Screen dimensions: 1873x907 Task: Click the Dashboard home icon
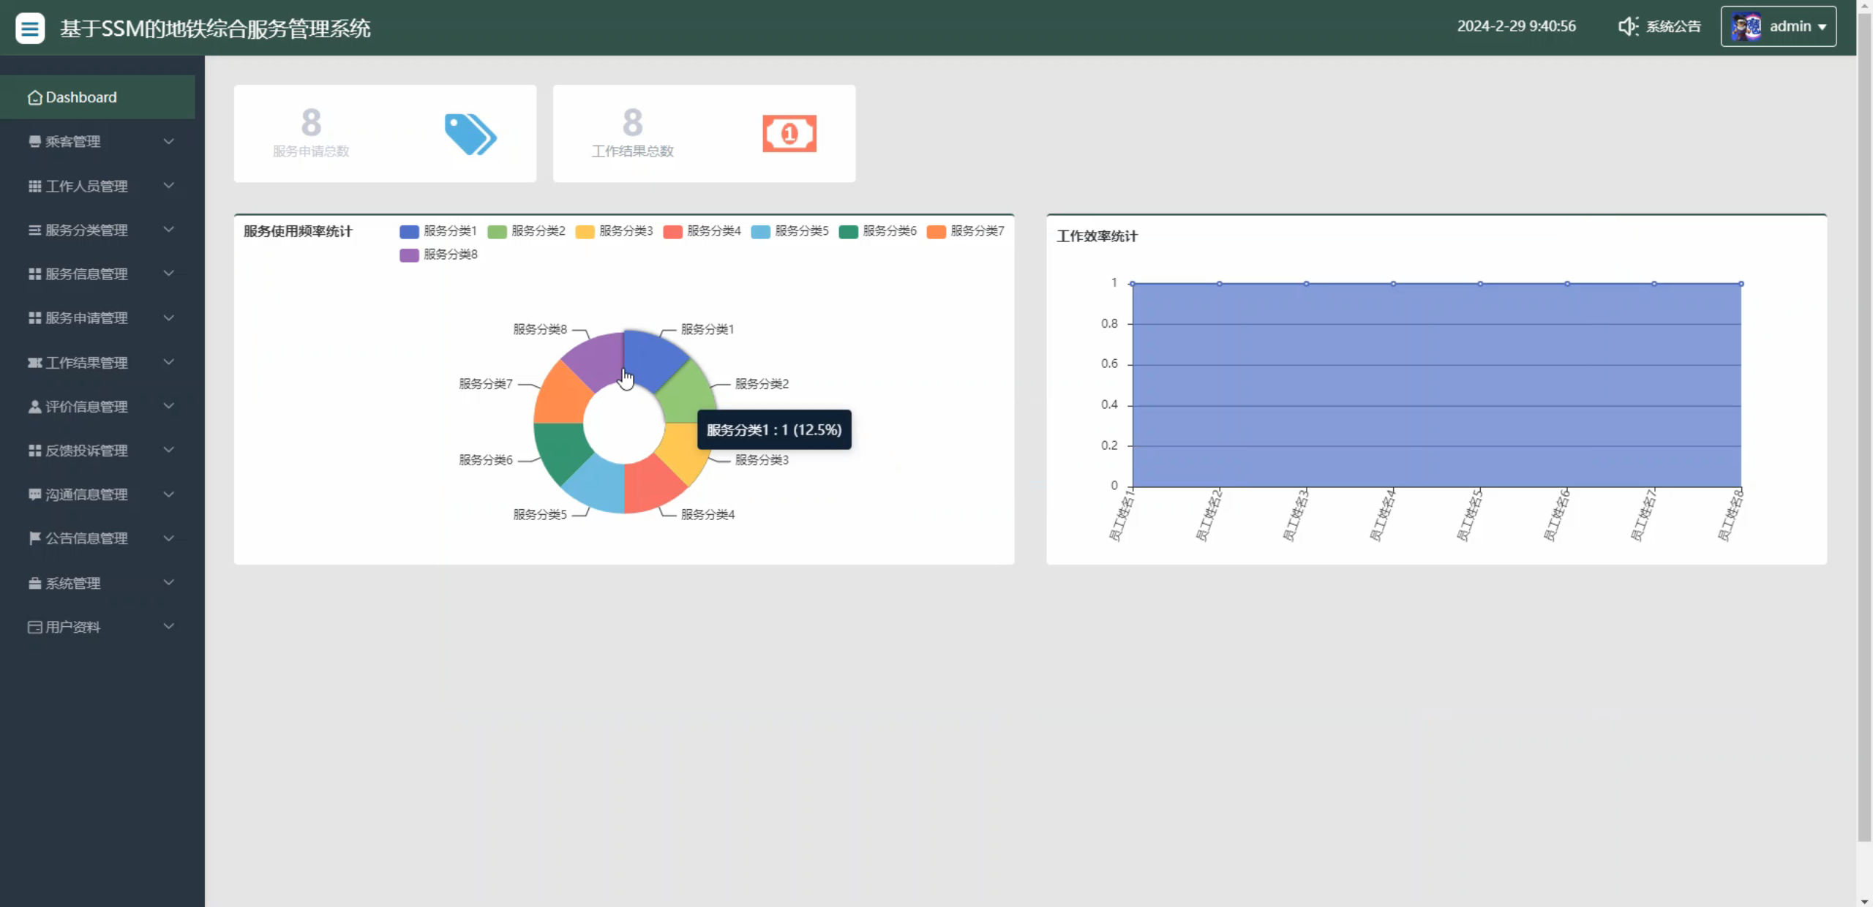click(34, 97)
